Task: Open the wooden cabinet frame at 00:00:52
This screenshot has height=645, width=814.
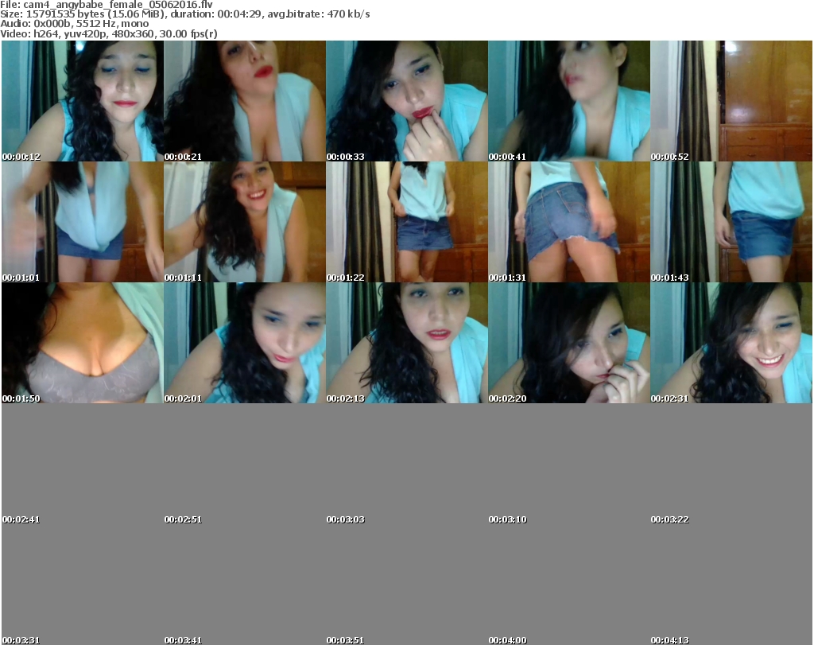Action: (x=731, y=101)
